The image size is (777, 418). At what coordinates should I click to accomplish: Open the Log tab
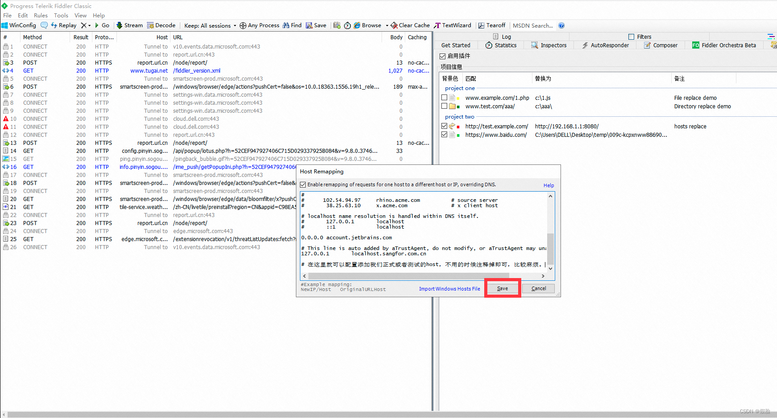click(502, 37)
